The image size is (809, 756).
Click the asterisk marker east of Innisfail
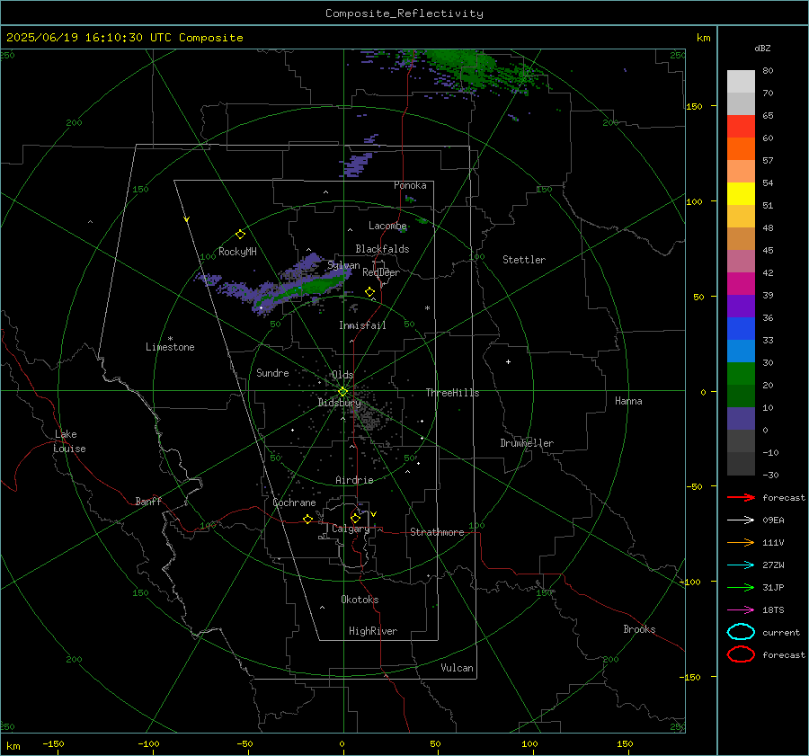(x=427, y=308)
